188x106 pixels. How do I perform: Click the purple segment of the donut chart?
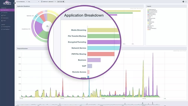[39, 28]
